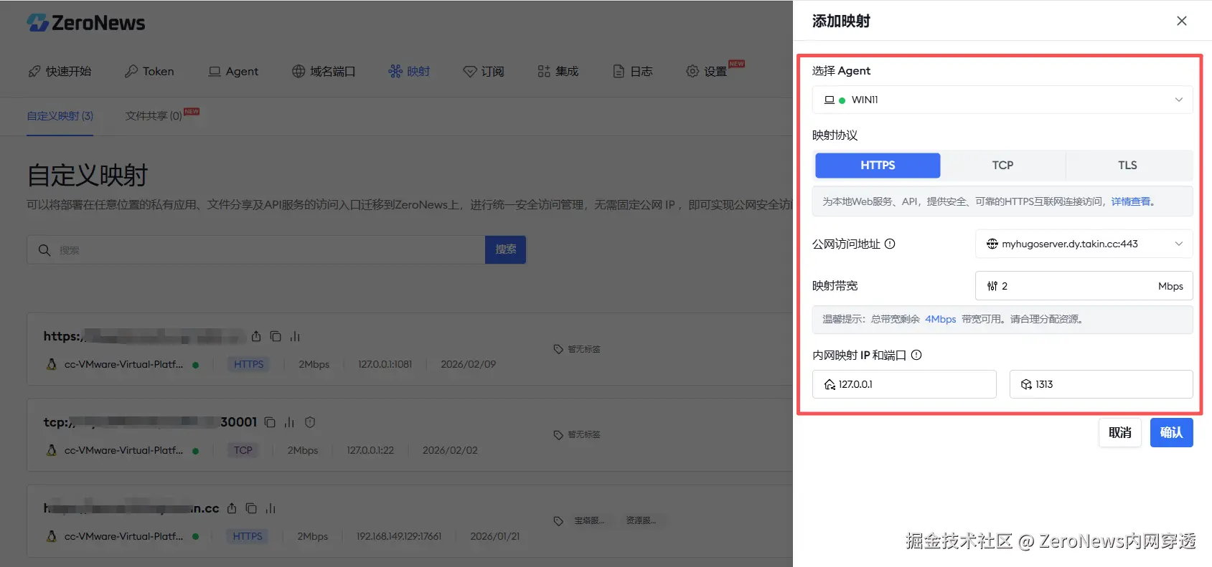Open statistics chart for the 127.0.0.1:1081 mapping
The image size is (1212, 567).
coord(295,336)
